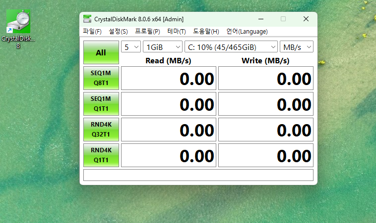Open the 1GiB test size dropdown
Screen dimensions: 376x223
click(162, 47)
